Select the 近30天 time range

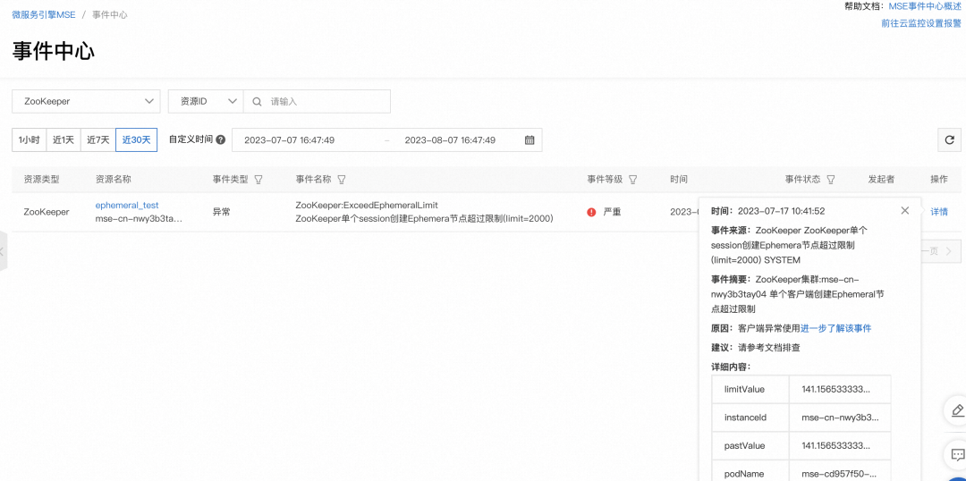tap(136, 139)
